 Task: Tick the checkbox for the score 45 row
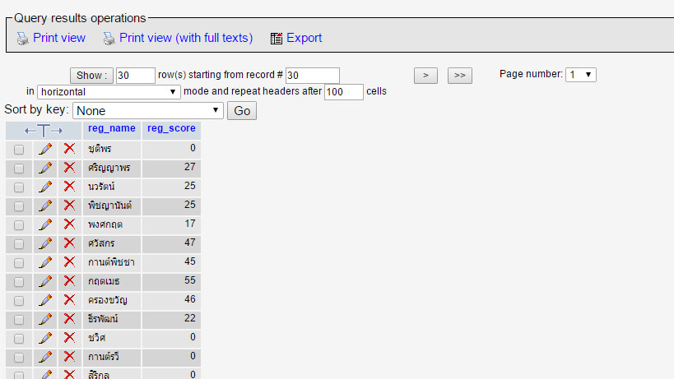click(x=19, y=263)
